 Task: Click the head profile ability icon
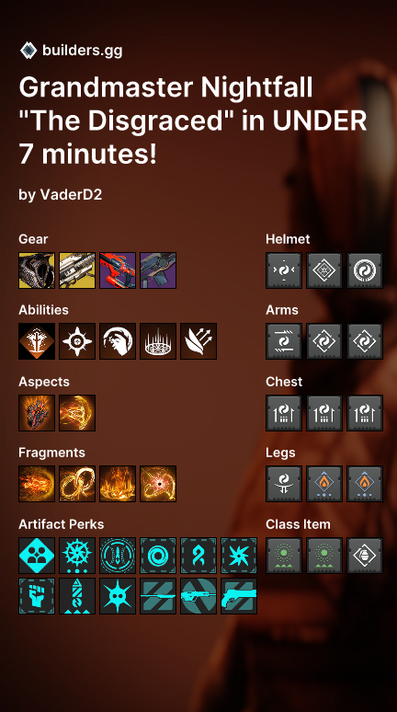(x=118, y=341)
